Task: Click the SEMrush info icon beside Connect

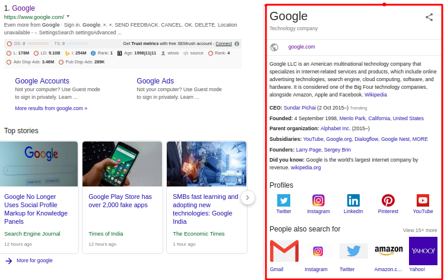Action: pos(237,44)
